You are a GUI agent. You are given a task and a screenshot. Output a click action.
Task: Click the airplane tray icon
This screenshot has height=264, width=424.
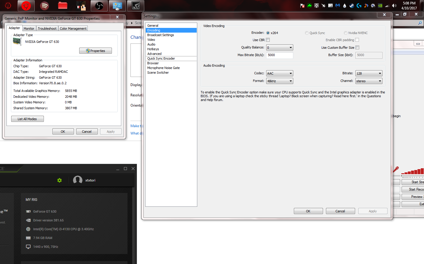324,6
